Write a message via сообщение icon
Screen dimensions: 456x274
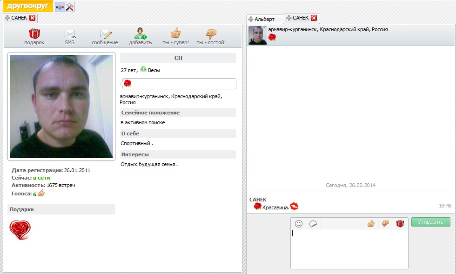105,37
